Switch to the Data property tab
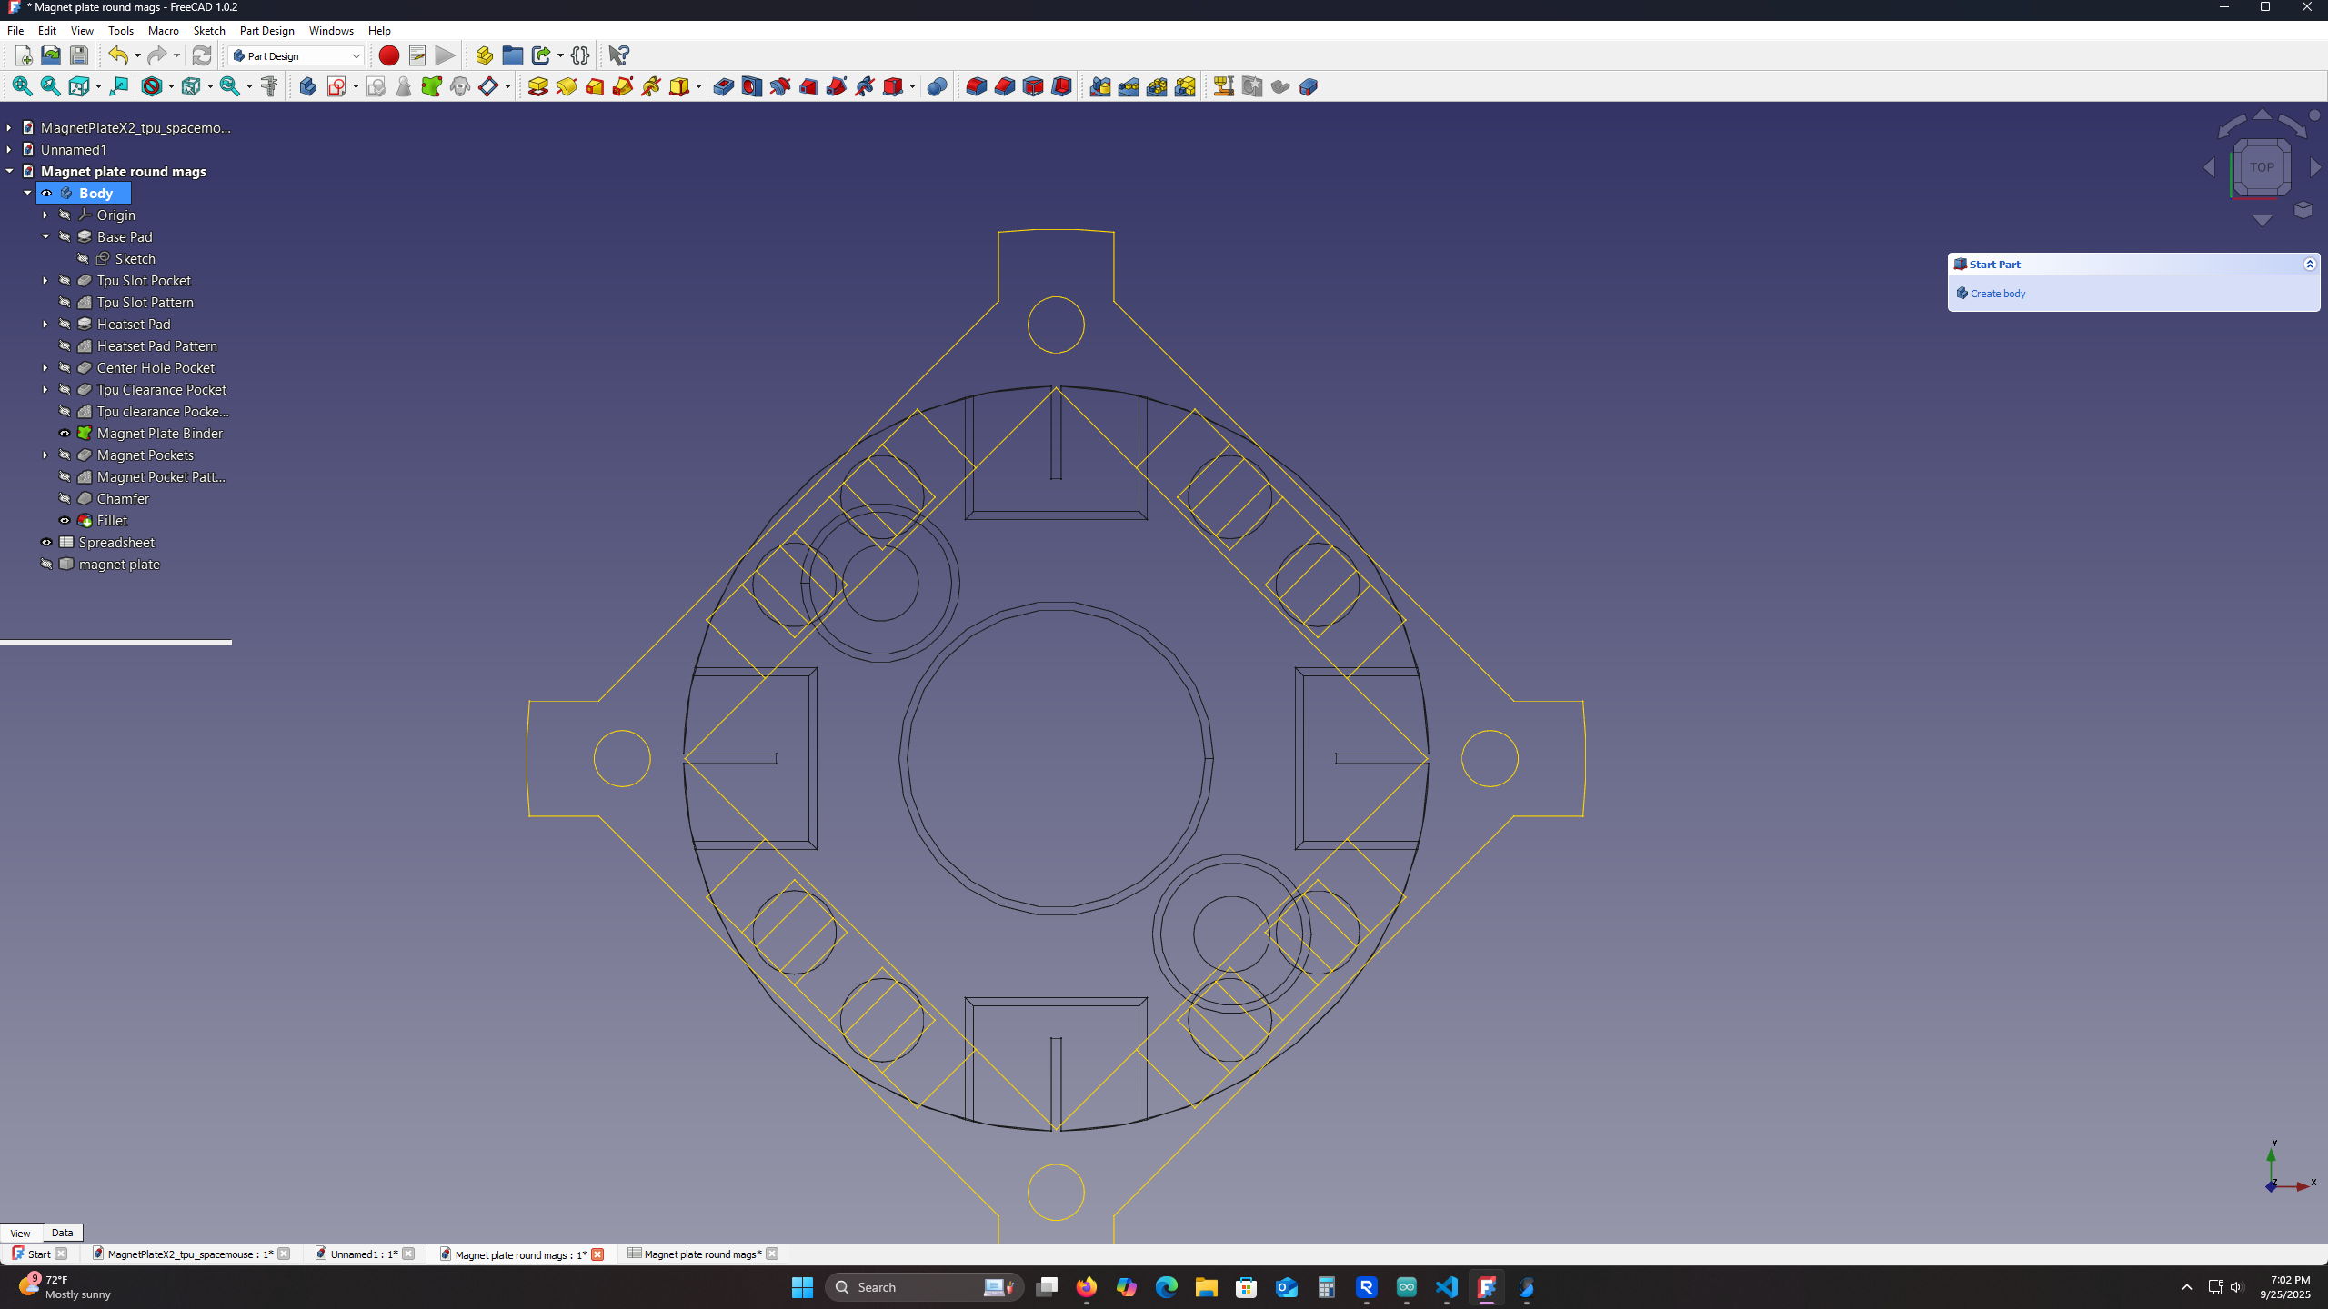Image resolution: width=2328 pixels, height=1309 pixels. (62, 1233)
